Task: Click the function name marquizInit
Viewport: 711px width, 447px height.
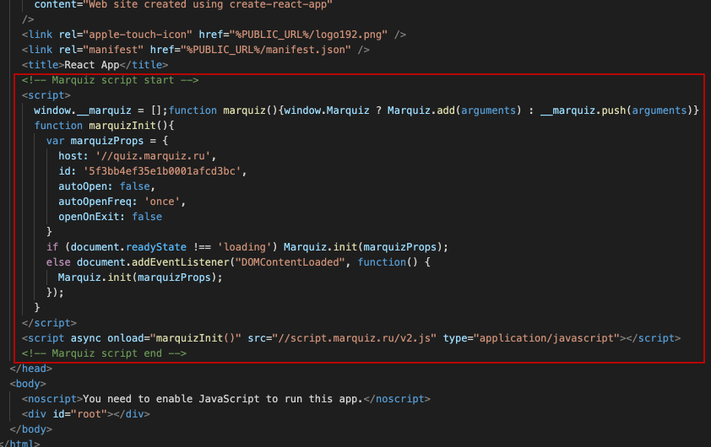Action: coord(122,126)
